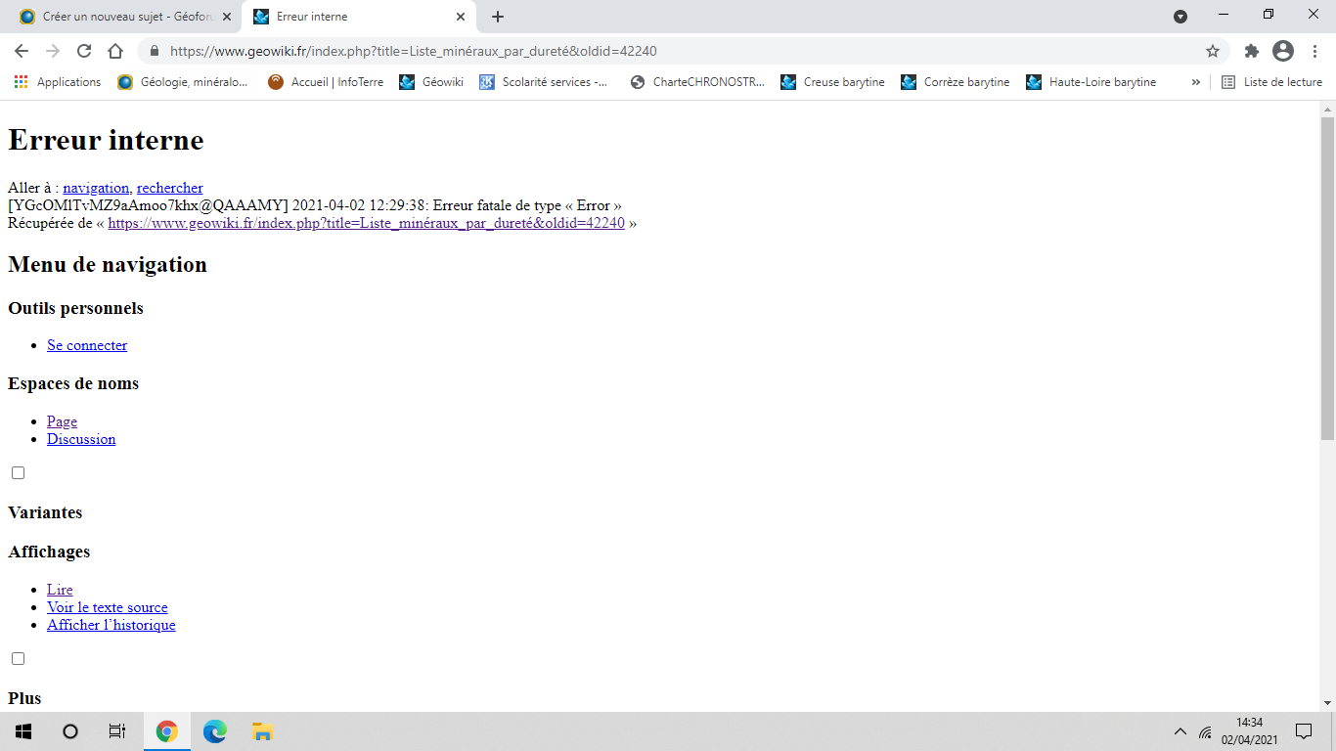
Task: Switch to the Créer un nouveau sujet tab
Action: pyautogui.click(x=117, y=17)
